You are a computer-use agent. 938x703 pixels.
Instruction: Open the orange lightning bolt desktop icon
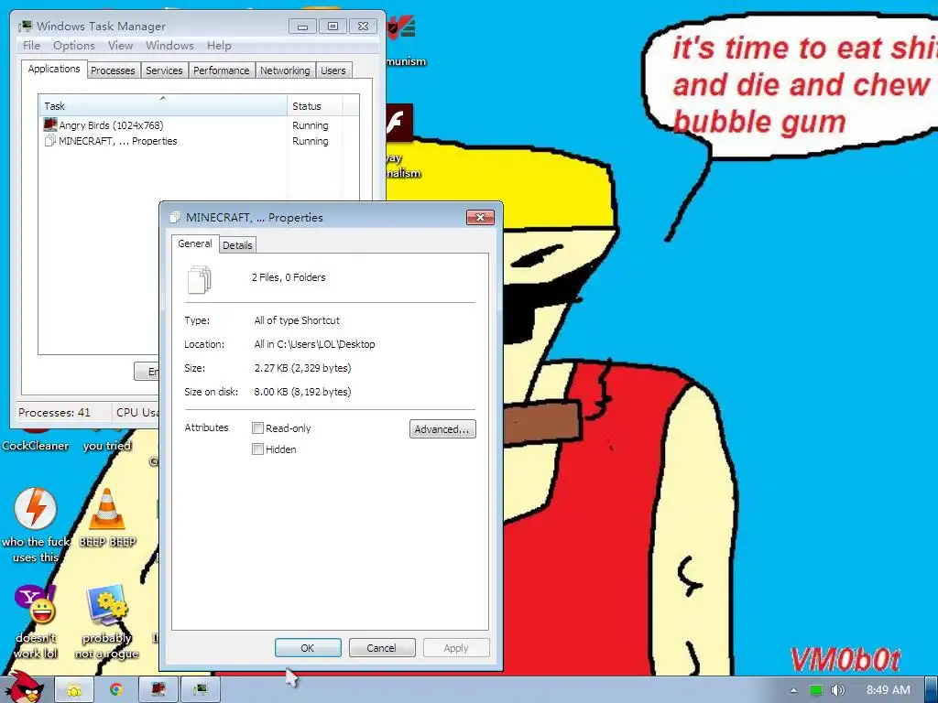click(x=36, y=509)
